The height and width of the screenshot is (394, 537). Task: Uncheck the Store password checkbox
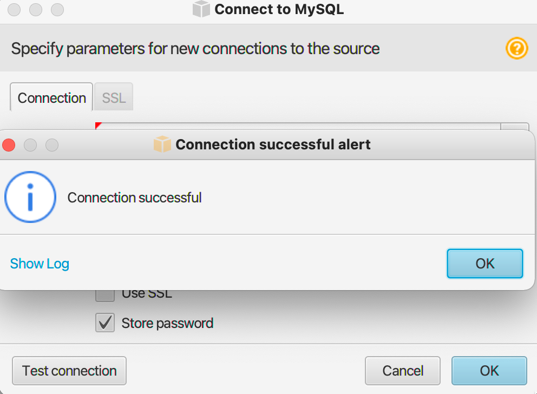pos(105,323)
